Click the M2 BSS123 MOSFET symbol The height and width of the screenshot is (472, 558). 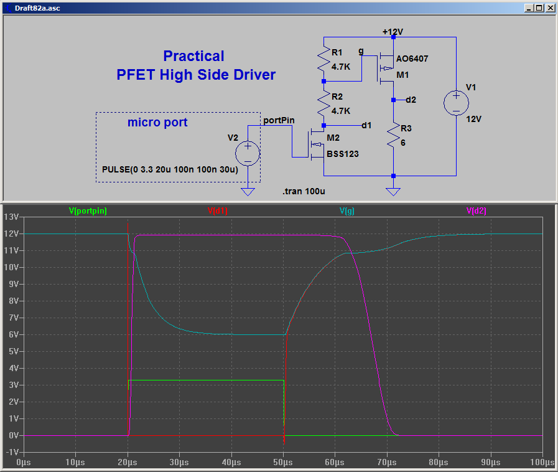point(316,144)
